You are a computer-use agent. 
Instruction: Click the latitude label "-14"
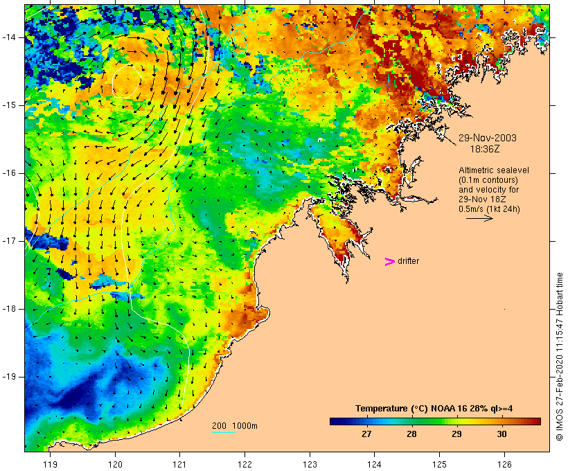[9, 37]
